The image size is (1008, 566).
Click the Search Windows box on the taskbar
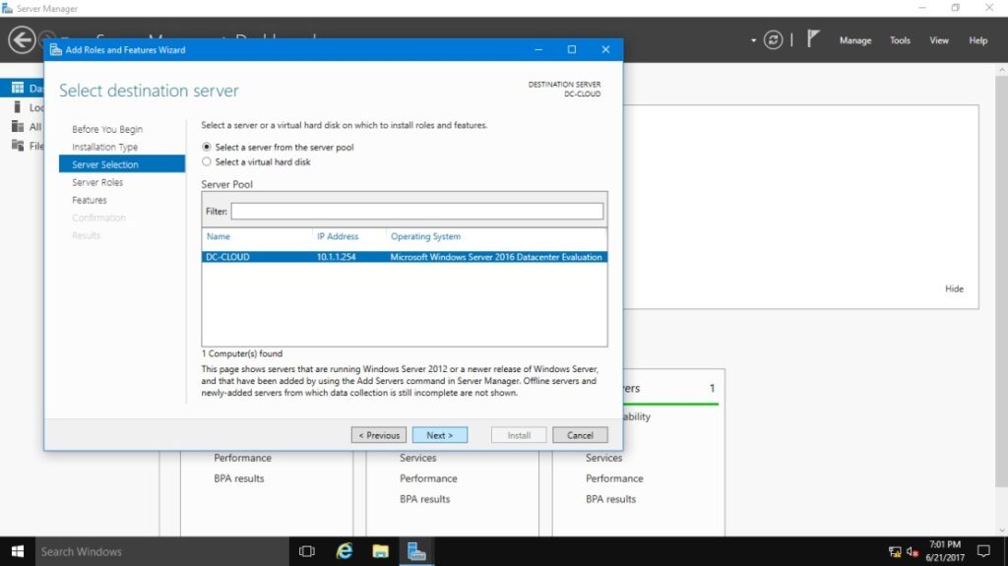click(x=162, y=551)
